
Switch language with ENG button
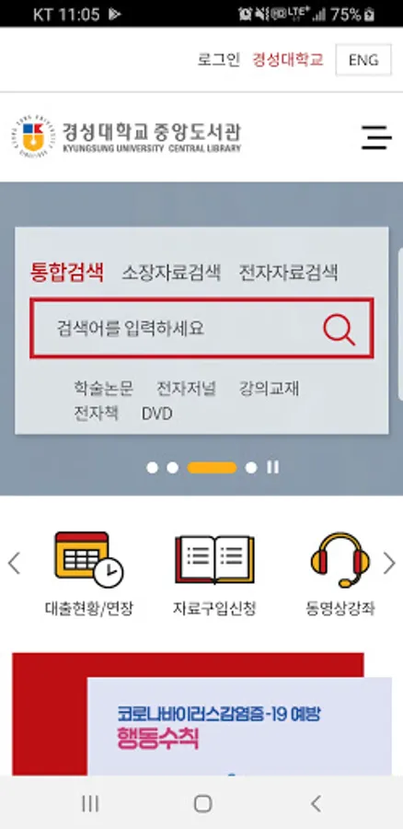point(363,60)
